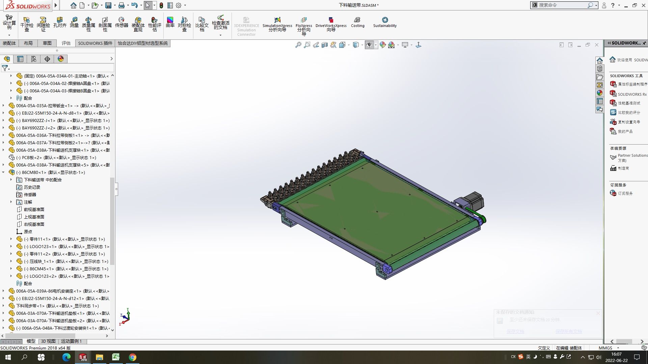Open Assembly Visualization (装配体直观)
Viewport: 648px width, 364px height.
point(138,24)
